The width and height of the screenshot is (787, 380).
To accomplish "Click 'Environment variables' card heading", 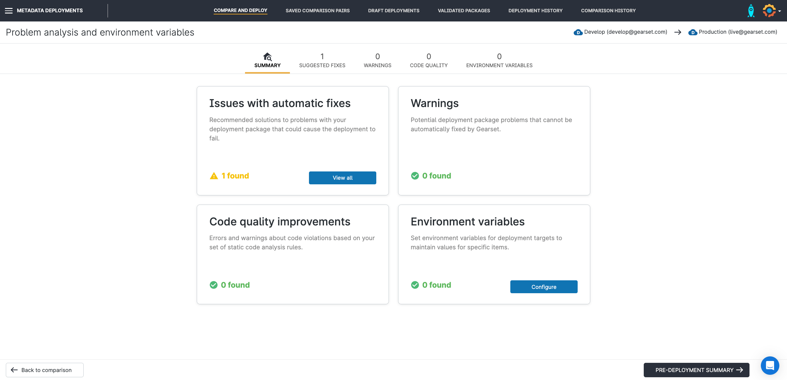I will click(x=468, y=222).
